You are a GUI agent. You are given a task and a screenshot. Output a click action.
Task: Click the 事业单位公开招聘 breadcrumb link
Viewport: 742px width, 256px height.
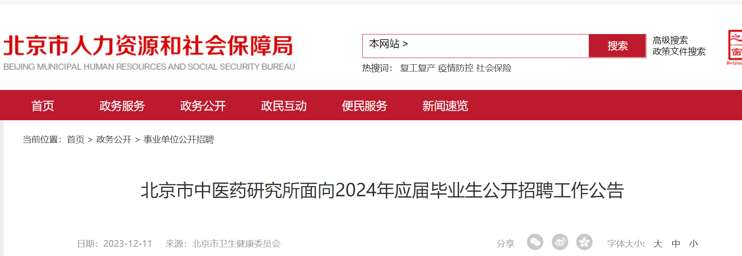pyautogui.click(x=178, y=140)
